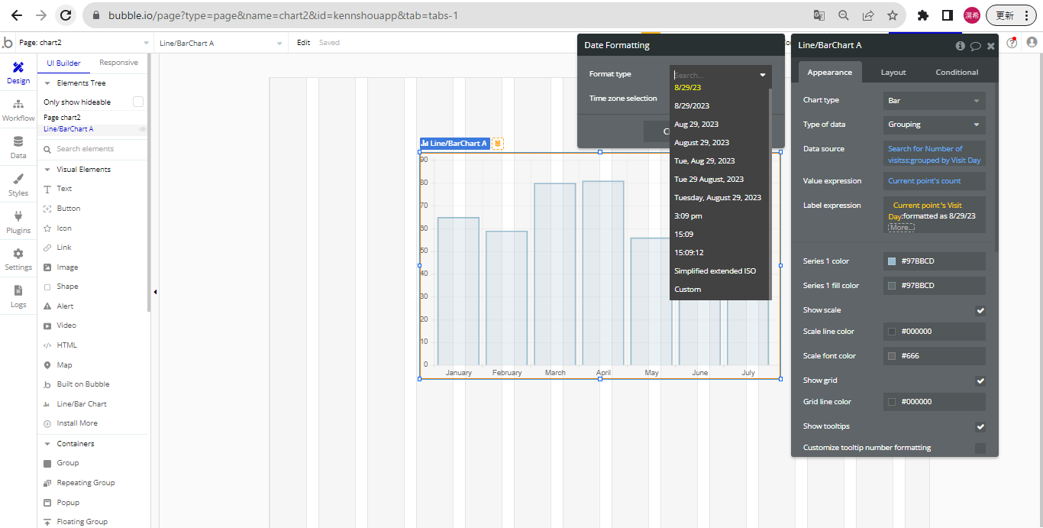Toggle visibility eye for Line/BarChart A in tree

click(x=142, y=129)
